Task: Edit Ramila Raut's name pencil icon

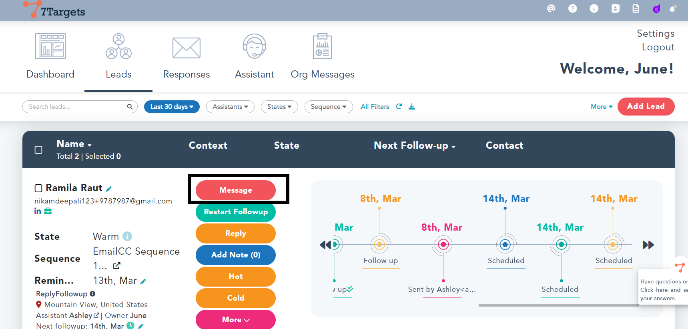Action: coord(108,189)
